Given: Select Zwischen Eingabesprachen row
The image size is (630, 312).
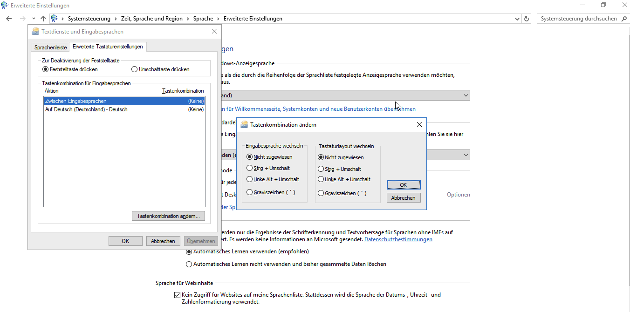Looking at the screenshot, I should pos(124,101).
